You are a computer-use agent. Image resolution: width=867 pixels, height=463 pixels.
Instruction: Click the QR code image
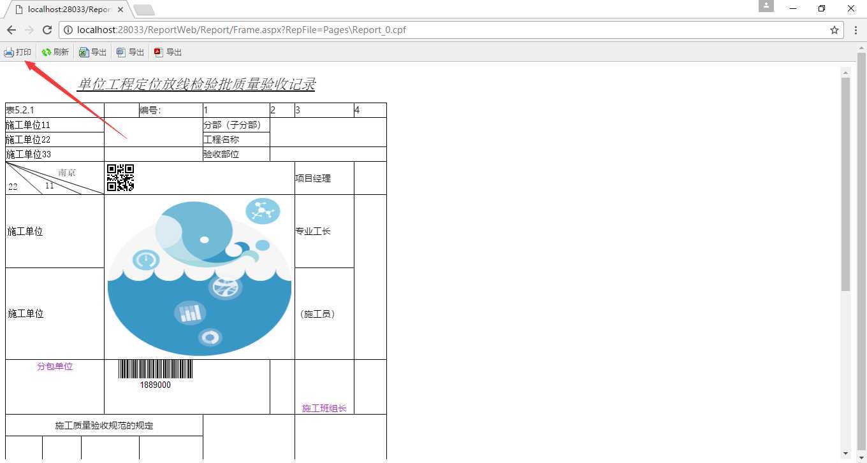pos(120,178)
